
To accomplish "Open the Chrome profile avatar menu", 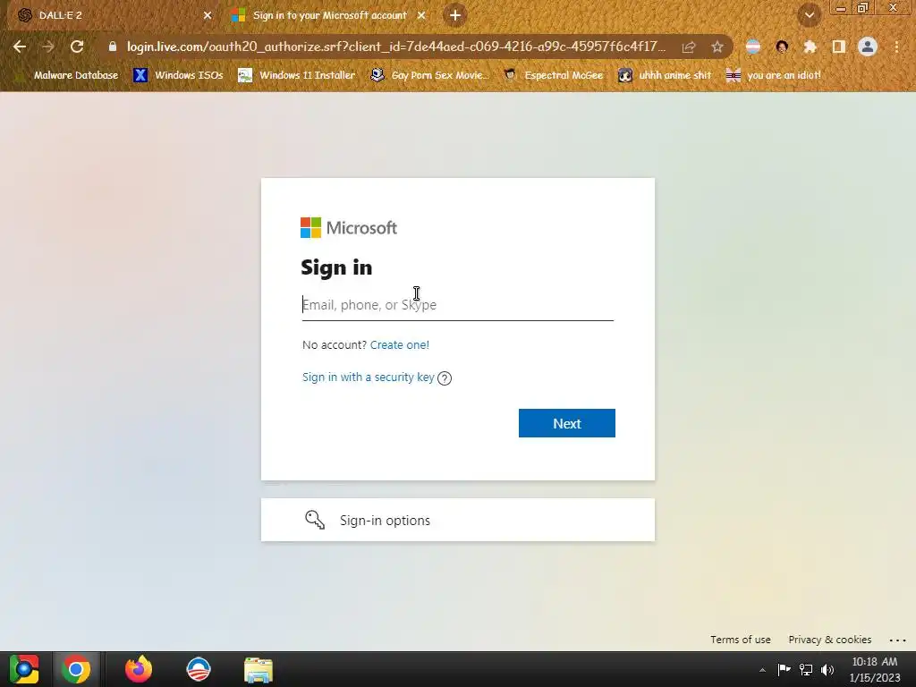I will [868, 47].
